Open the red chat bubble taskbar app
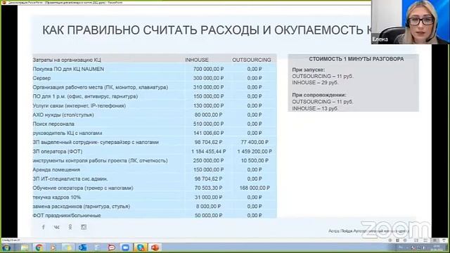Viewport: 450px width, 253px height. [x=111, y=247]
